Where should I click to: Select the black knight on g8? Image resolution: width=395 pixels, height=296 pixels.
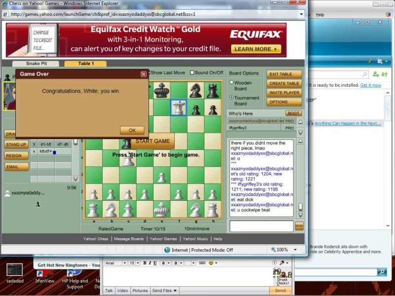pos(196,90)
